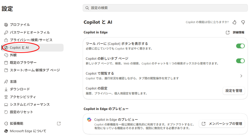The image size is (250, 138).
Task: Click the Copilot in Edge section heading
Action: 95,32
